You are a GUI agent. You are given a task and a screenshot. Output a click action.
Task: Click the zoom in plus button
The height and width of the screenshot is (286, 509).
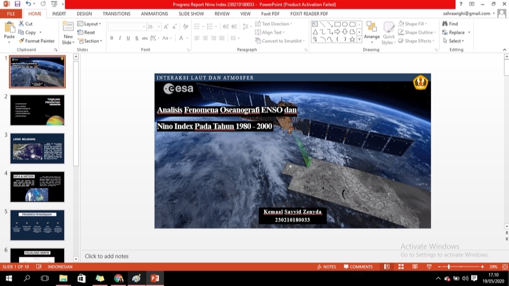pos(482,266)
